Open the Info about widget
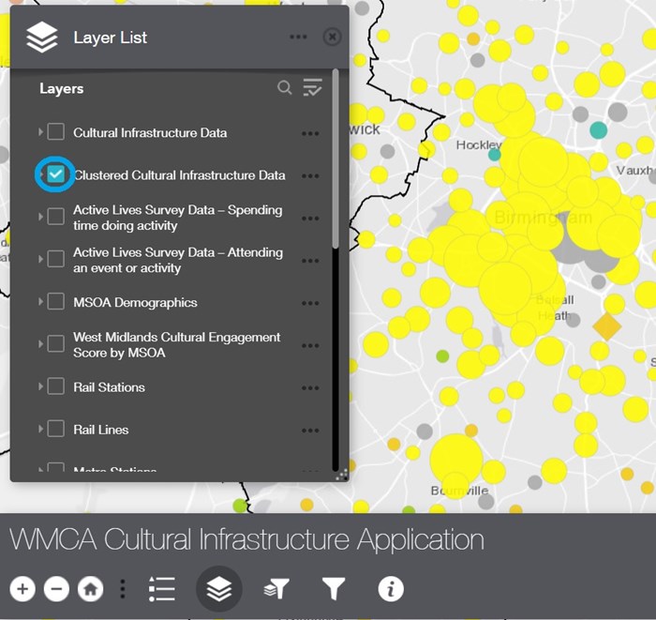This screenshot has width=656, height=620. click(x=391, y=589)
